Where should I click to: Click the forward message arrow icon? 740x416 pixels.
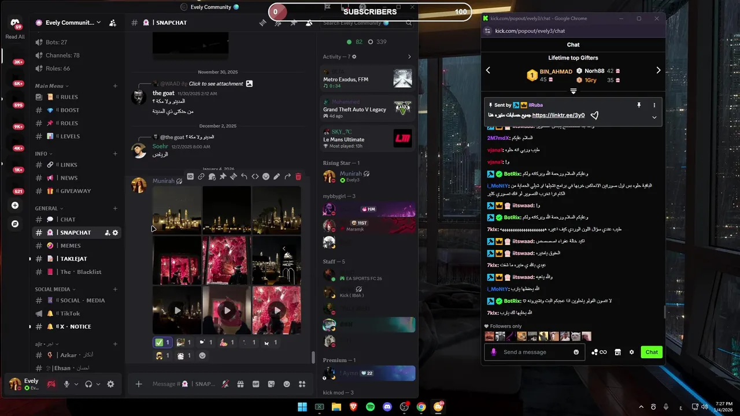(287, 176)
